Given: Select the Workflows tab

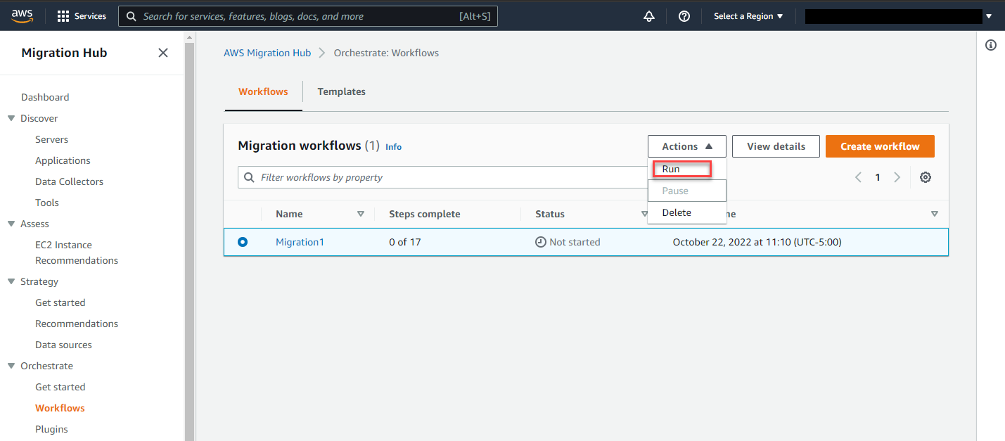Looking at the screenshot, I should 263,91.
